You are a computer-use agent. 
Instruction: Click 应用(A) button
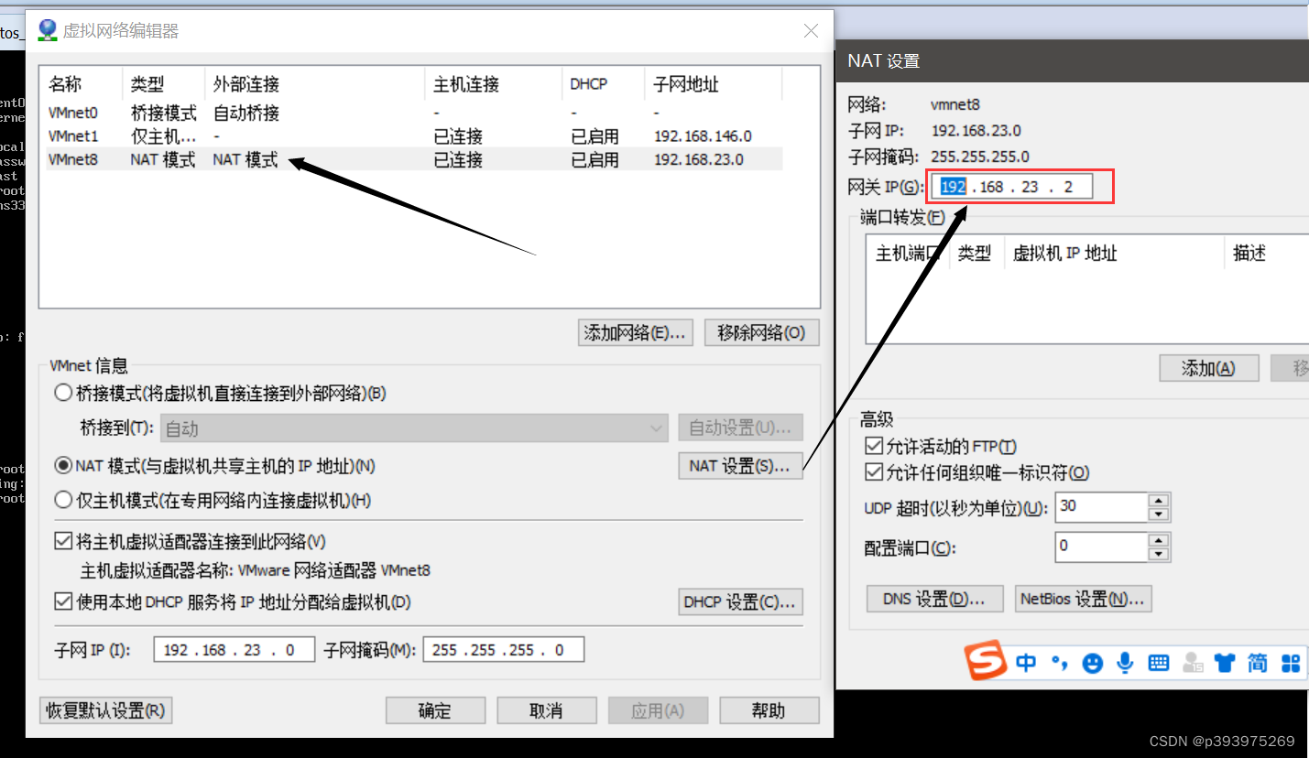(x=658, y=710)
